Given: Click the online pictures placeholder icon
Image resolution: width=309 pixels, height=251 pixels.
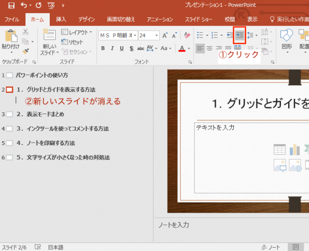Looking at the screenshot, I should pyautogui.click(x=295, y=165).
